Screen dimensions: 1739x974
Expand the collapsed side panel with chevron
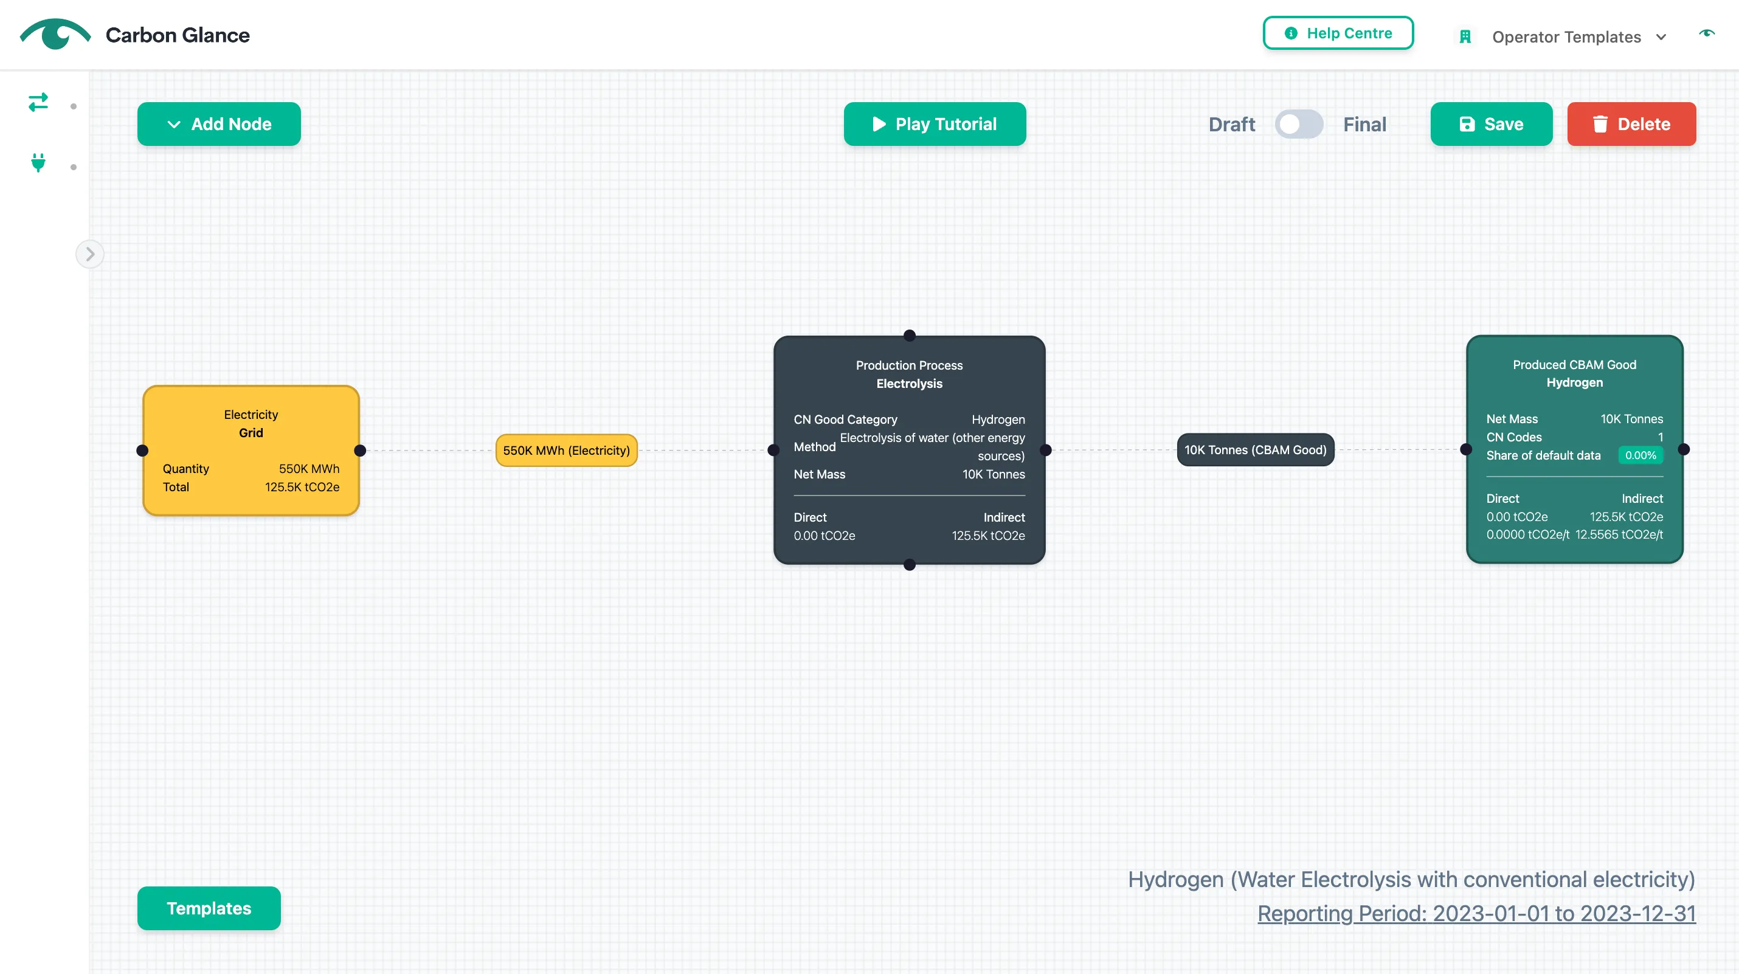[x=90, y=255]
